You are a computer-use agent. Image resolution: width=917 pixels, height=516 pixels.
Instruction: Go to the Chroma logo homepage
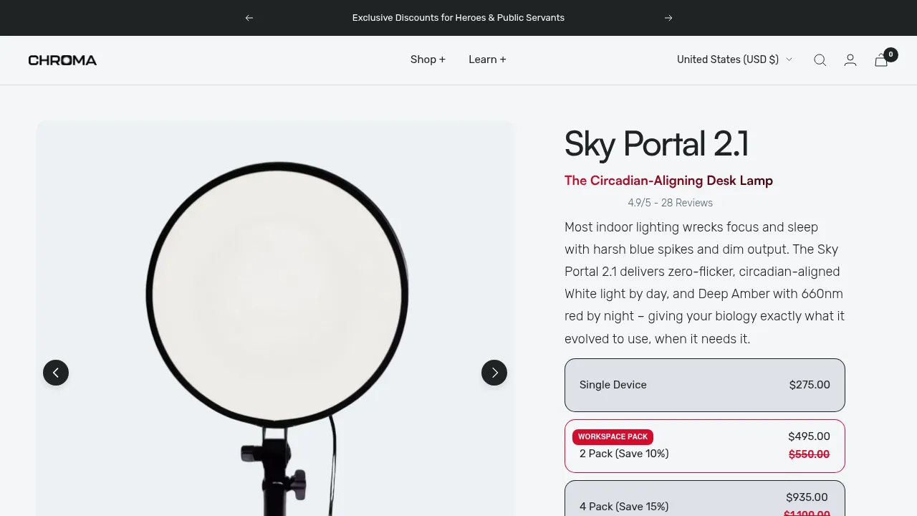tap(62, 60)
